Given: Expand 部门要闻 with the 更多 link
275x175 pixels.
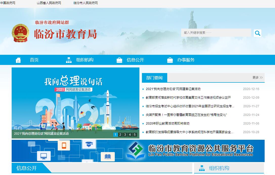Looking at the screenshot, I should pos(258,78).
